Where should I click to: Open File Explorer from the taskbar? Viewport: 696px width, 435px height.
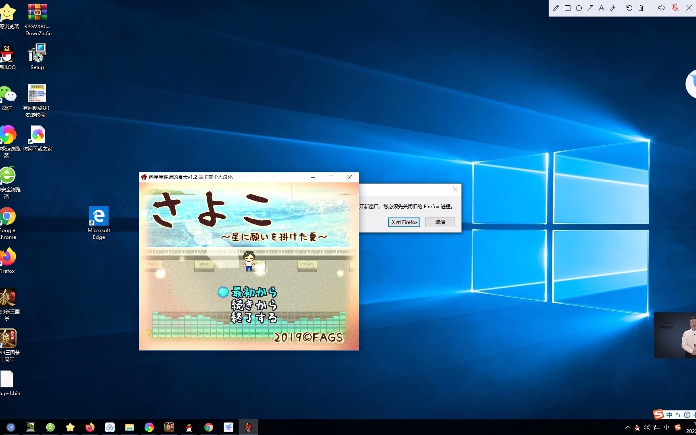click(x=129, y=427)
